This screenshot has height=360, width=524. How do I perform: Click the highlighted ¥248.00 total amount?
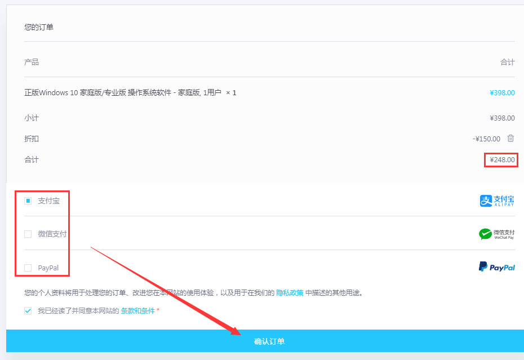(x=501, y=160)
